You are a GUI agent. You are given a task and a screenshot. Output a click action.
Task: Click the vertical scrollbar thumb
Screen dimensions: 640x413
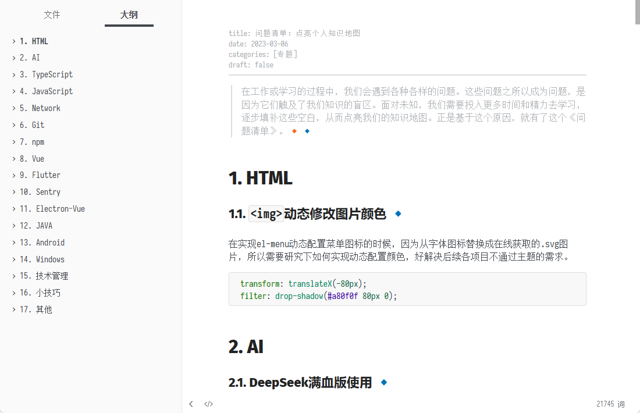point(637,13)
